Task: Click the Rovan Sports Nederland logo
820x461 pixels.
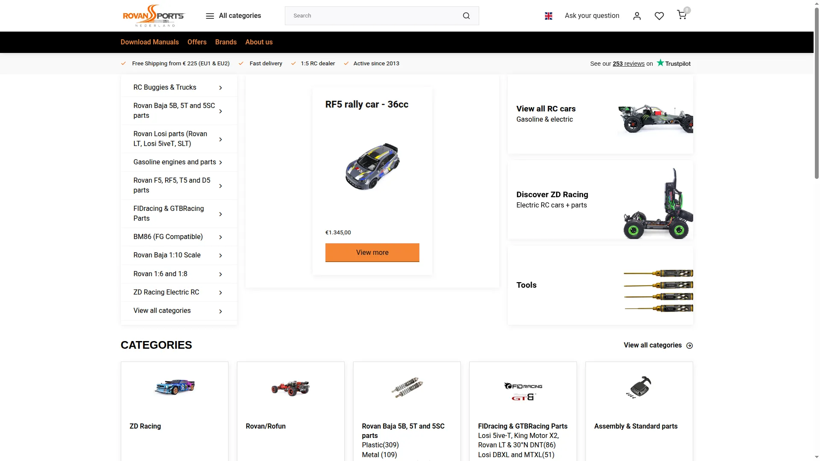Action: [154, 16]
